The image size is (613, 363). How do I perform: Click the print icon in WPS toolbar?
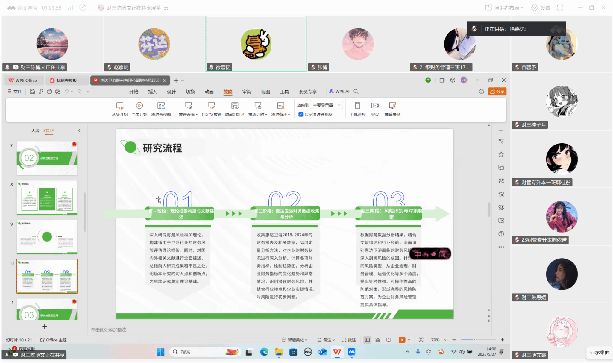coord(49,92)
